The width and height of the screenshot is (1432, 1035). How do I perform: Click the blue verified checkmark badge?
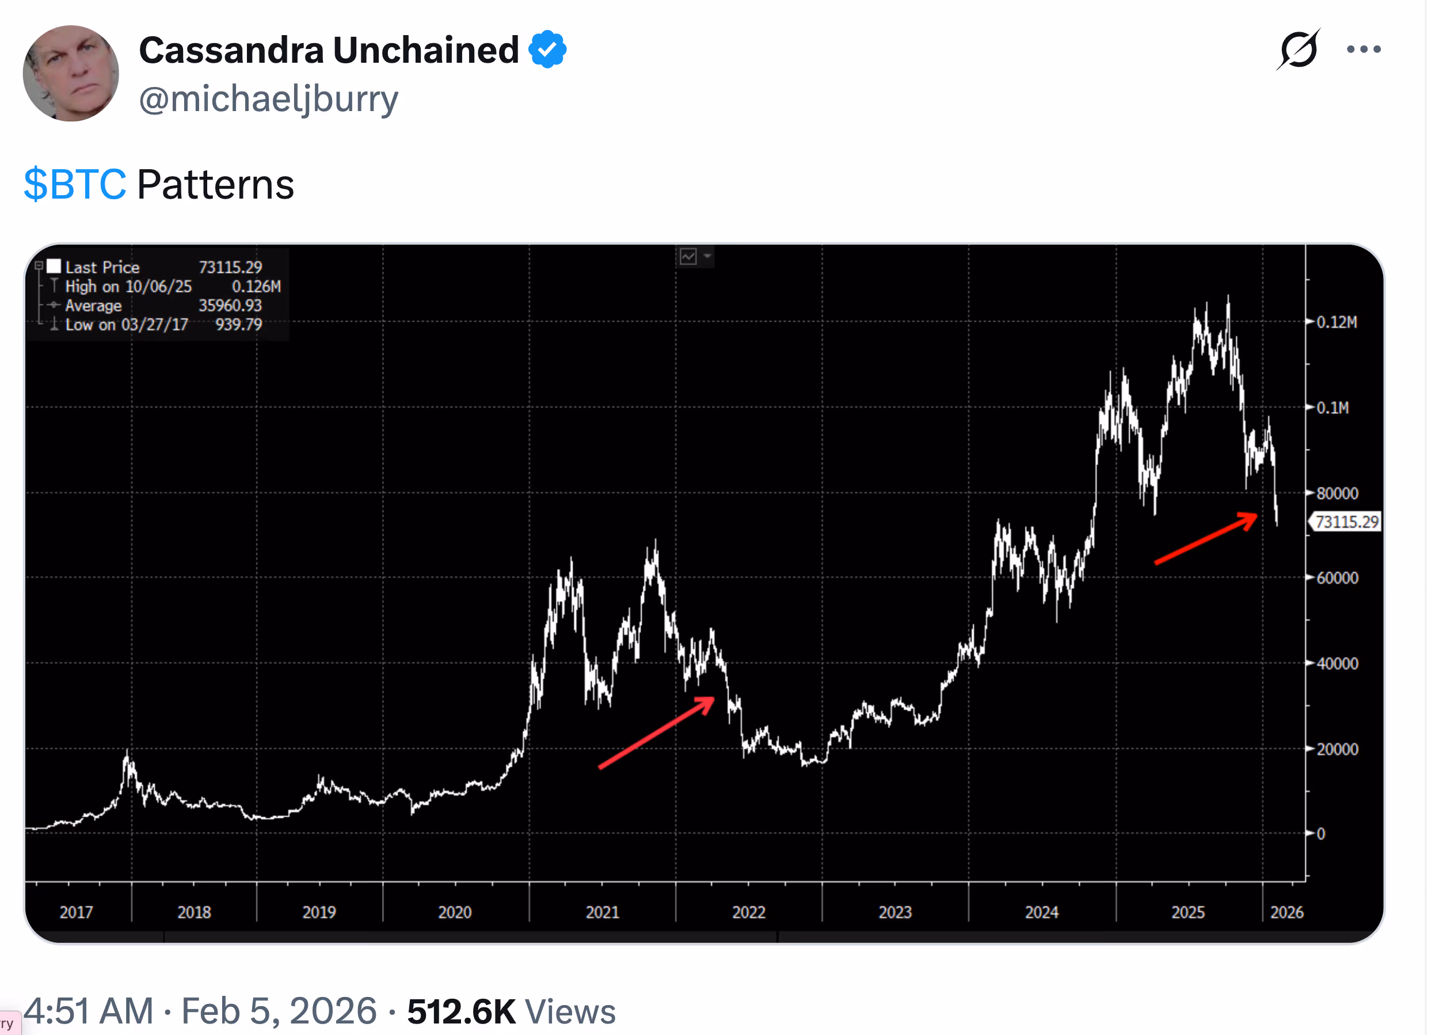[x=547, y=50]
